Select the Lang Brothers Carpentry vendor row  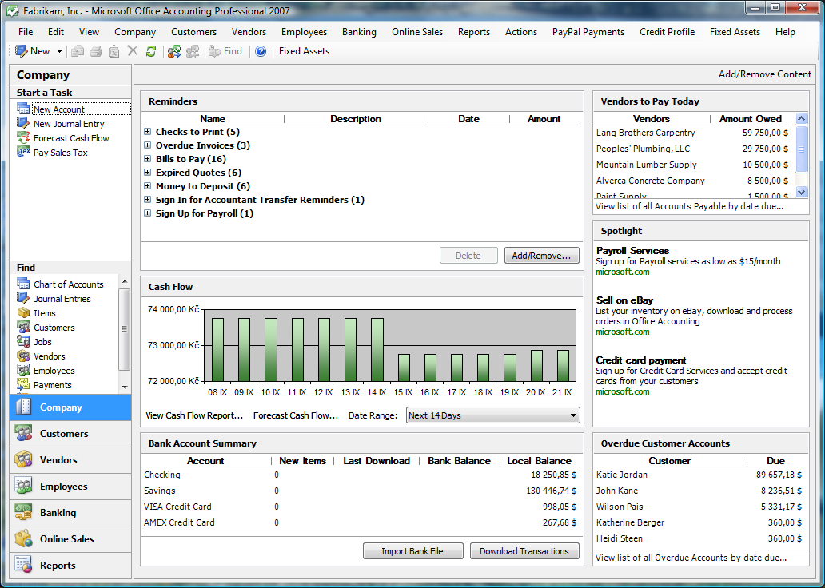point(693,133)
